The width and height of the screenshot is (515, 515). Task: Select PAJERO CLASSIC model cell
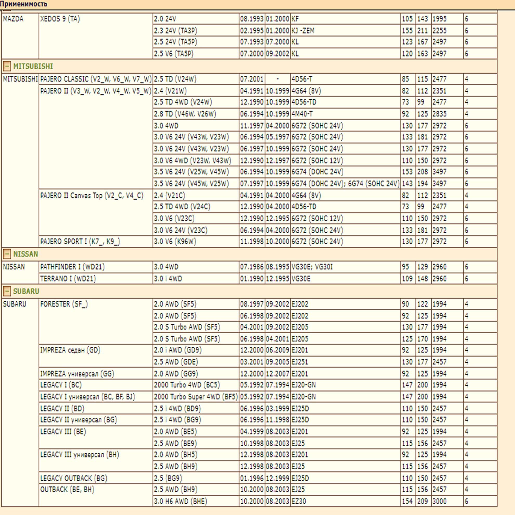pos(95,79)
